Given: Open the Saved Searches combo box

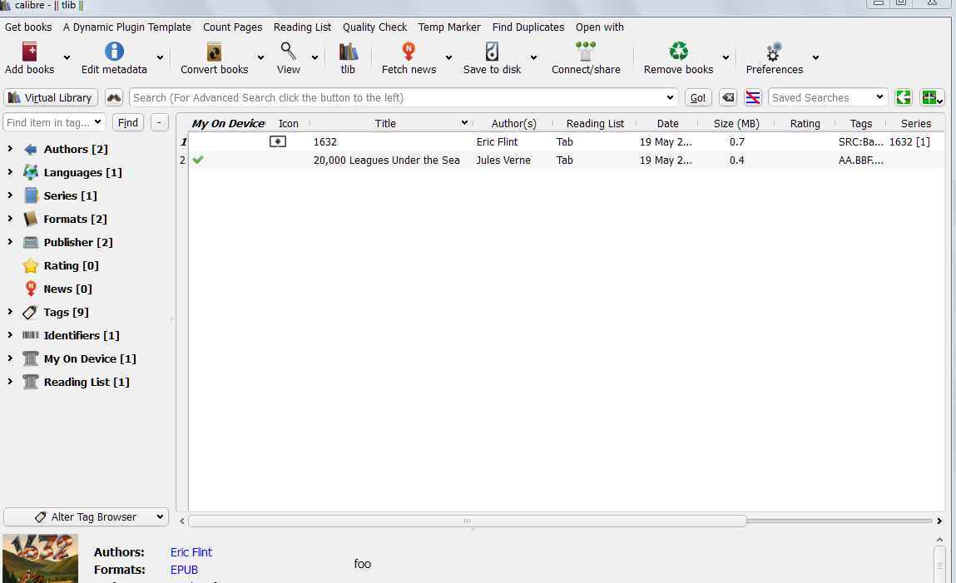Looking at the screenshot, I should click(x=827, y=97).
